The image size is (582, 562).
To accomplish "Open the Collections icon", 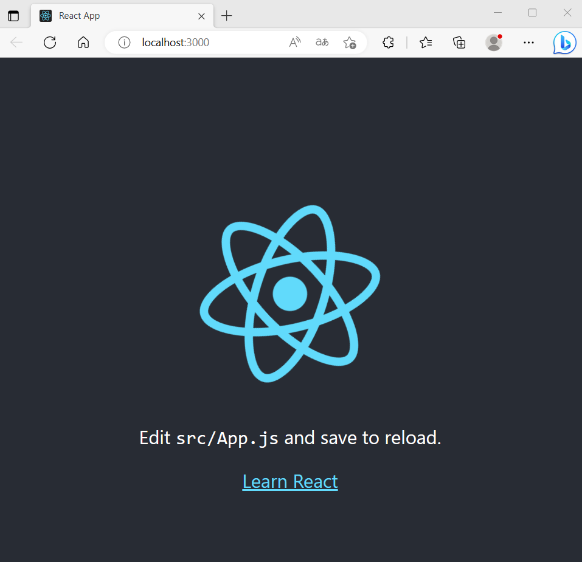I will point(459,43).
